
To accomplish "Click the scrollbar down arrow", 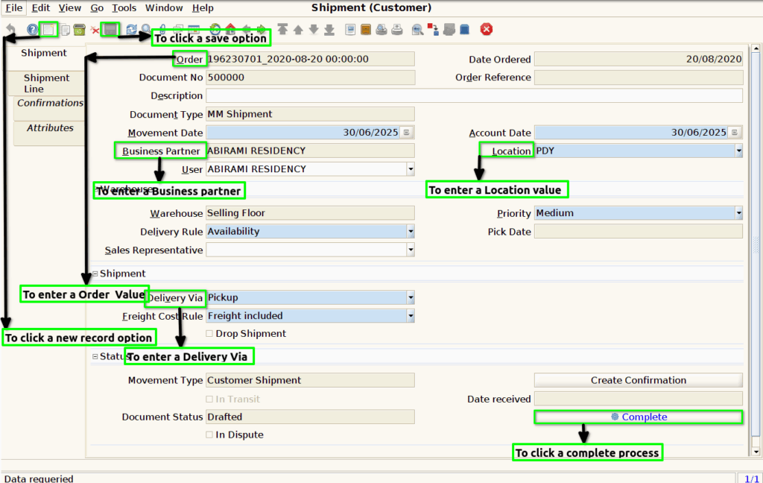I will point(756,452).
